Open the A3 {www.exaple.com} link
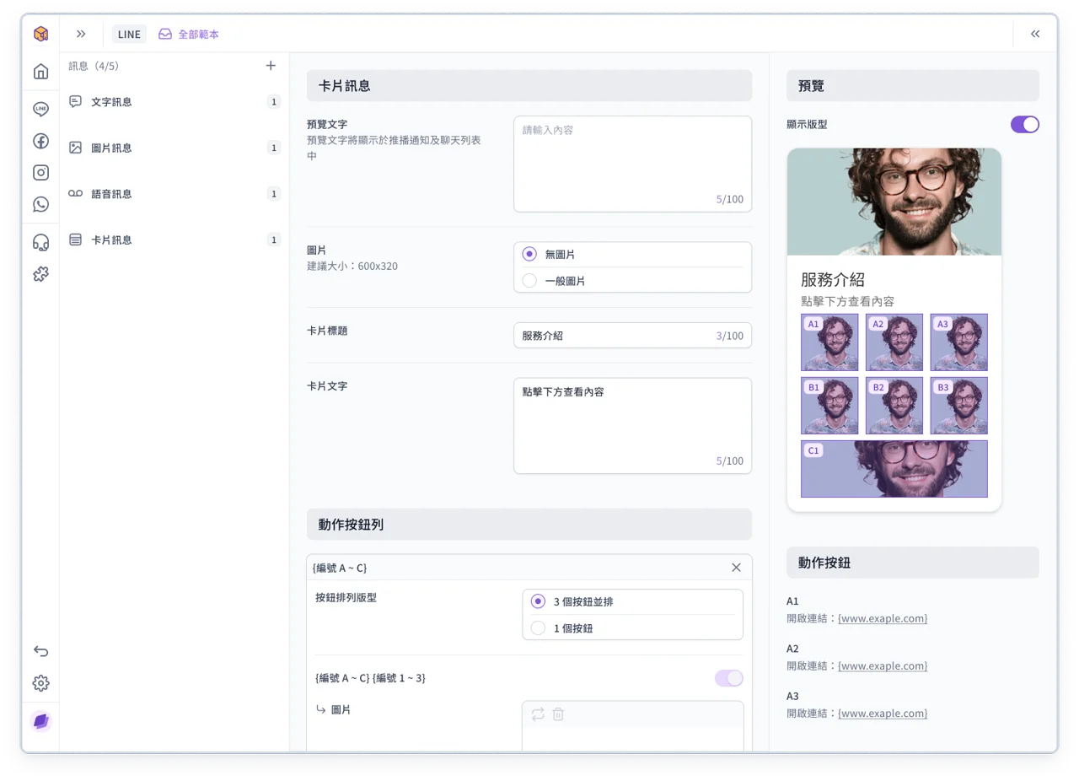The width and height of the screenshot is (1079, 781). coord(883,714)
